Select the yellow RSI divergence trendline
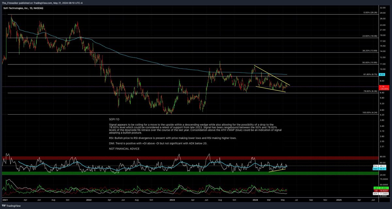The image size is (392, 209). (x=277, y=170)
